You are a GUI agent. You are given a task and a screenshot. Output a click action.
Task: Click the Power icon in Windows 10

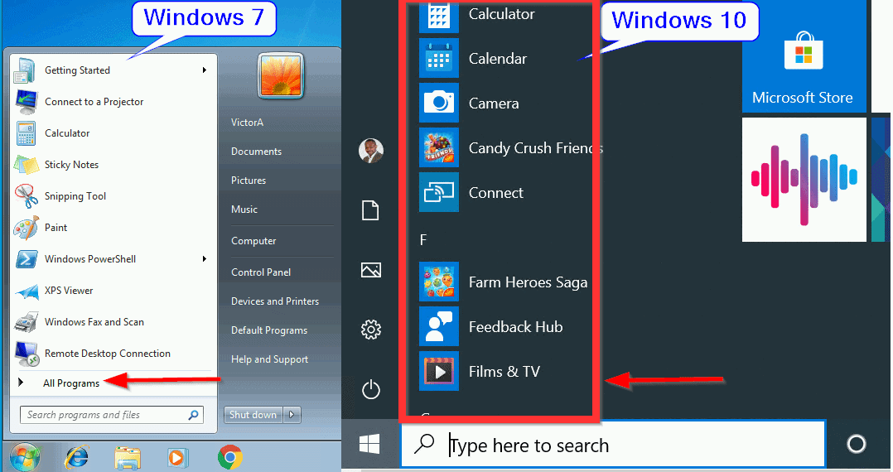[x=371, y=389]
